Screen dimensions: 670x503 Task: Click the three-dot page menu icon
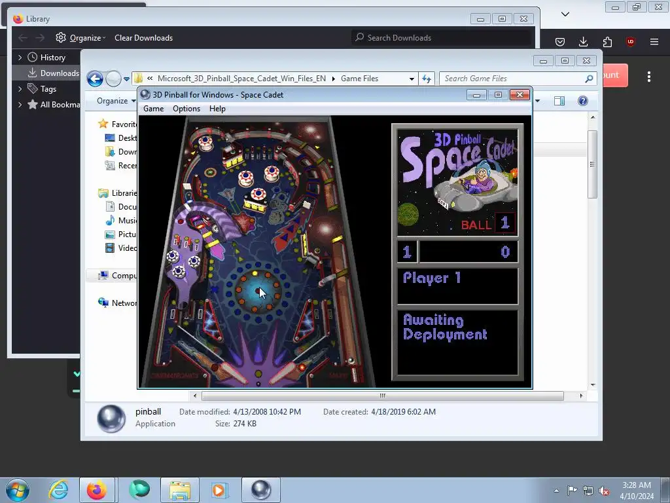click(649, 77)
